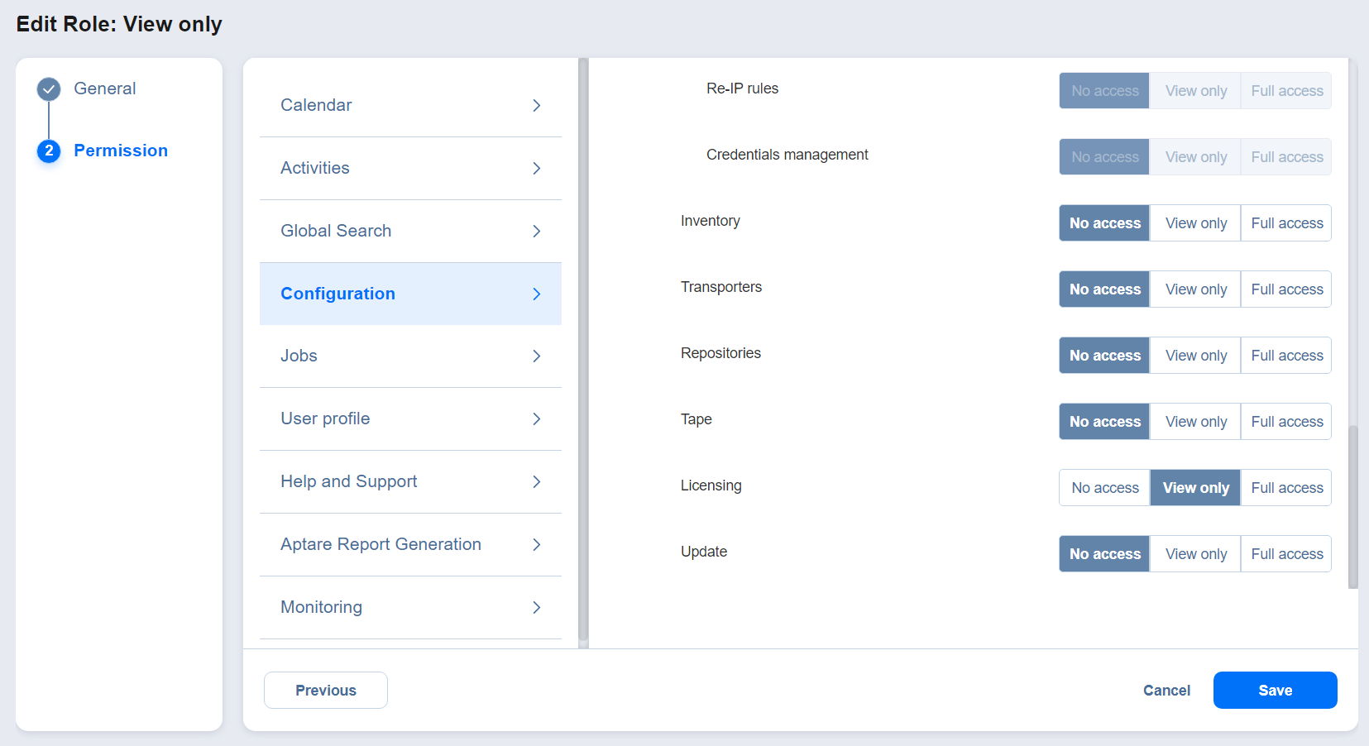Click the User profile chevron icon
Screen dimensions: 1369x746
[x=537, y=418]
